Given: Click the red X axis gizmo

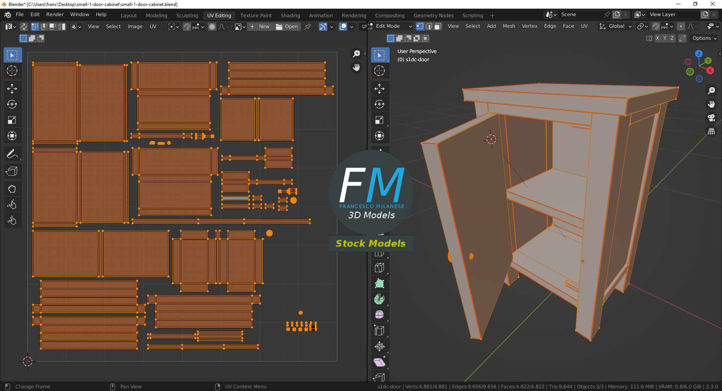Looking at the screenshot, I should pos(710,70).
